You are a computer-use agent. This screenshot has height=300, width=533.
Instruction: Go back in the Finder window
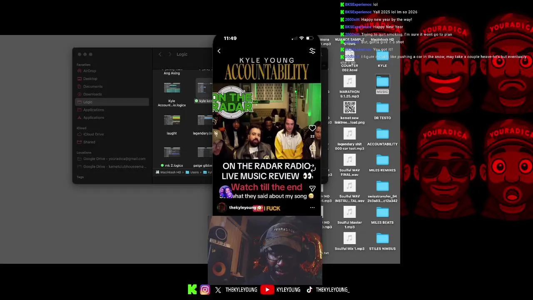click(160, 54)
